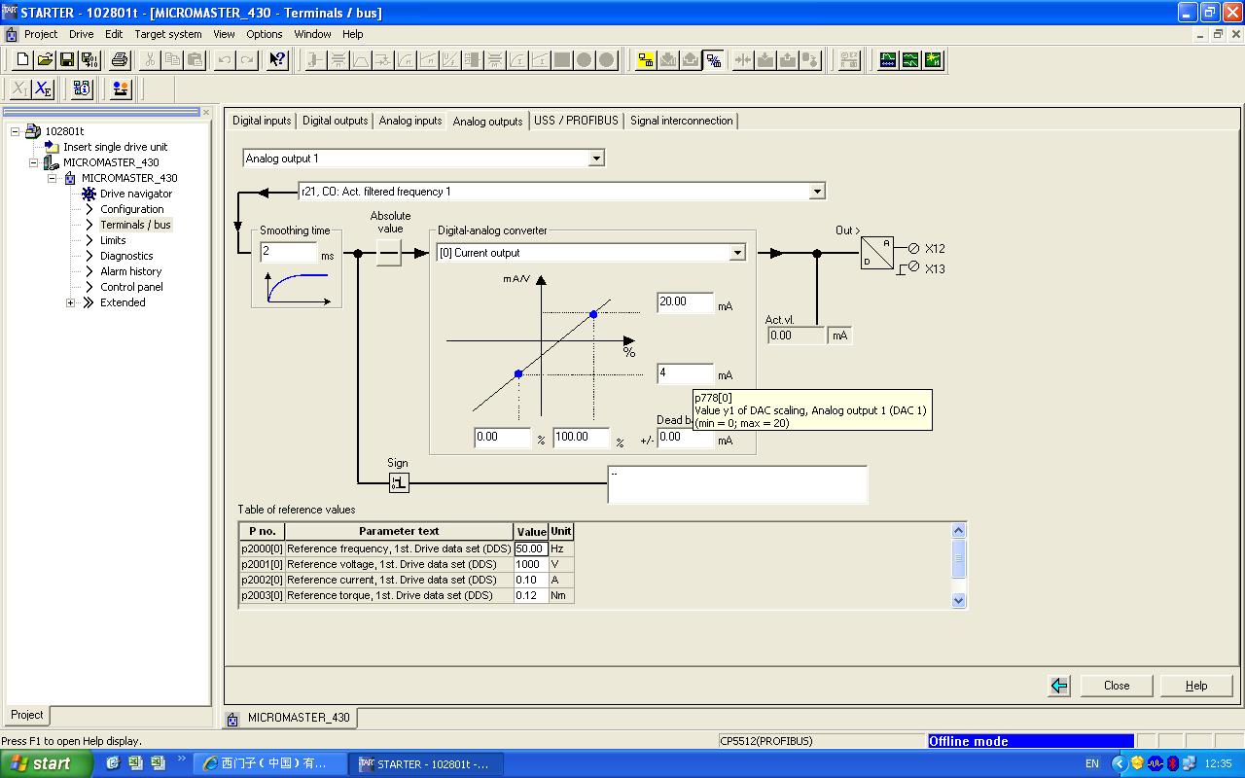Click the Help button
Screen dimensions: 1245x778
click(x=1196, y=686)
